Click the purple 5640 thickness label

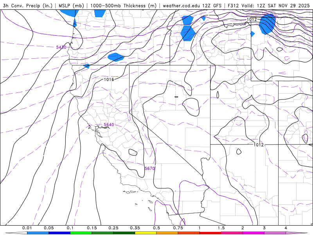(109, 125)
